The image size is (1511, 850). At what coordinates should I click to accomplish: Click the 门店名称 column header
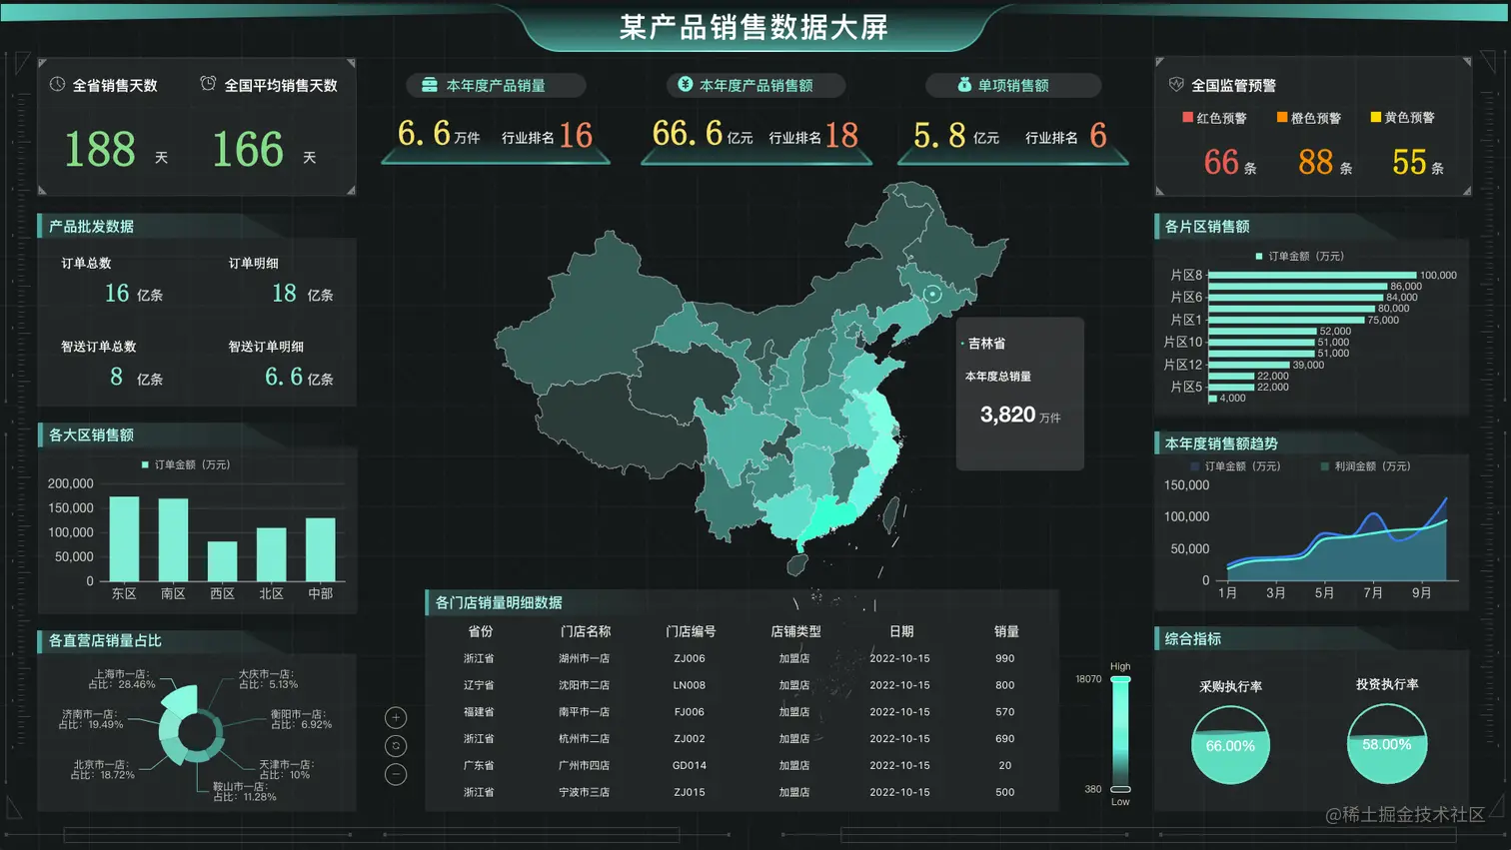point(585,631)
